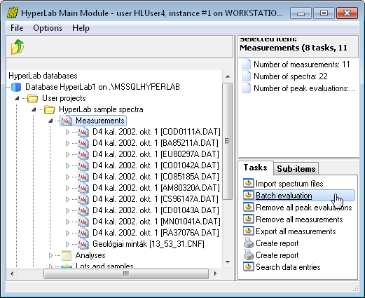This screenshot has width=365, height=298.
Task: Click the spectrum icon of CO85185A.DAT
Action: tap(83, 177)
